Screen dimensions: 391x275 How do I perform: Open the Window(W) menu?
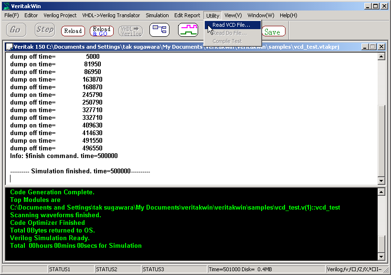pos(261,15)
